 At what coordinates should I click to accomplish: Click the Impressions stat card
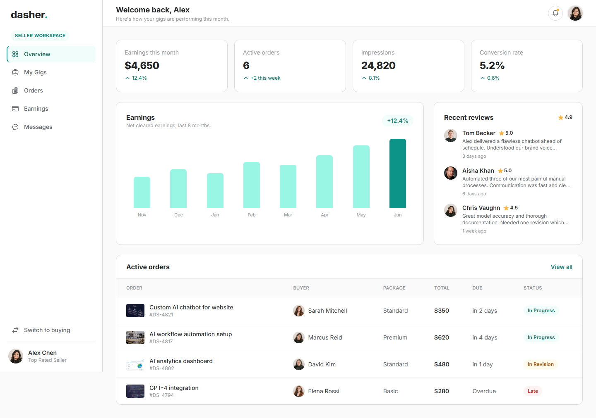[409, 66]
